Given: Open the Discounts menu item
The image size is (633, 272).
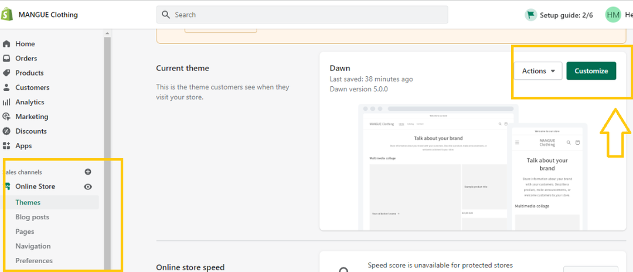Looking at the screenshot, I should click(x=31, y=131).
